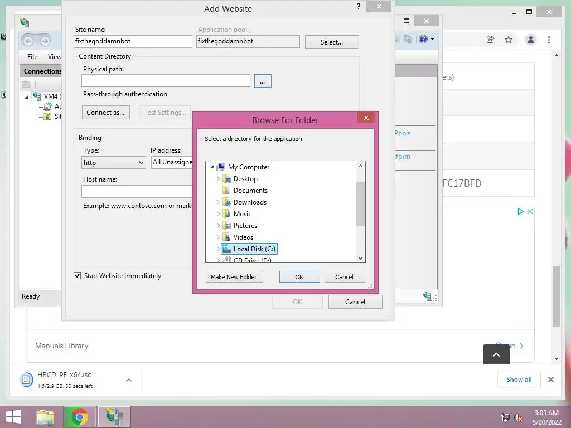The height and width of the screenshot is (428, 571).
Task: Click IIS Manager forward navigation arrow
Action: click(46, 41)
